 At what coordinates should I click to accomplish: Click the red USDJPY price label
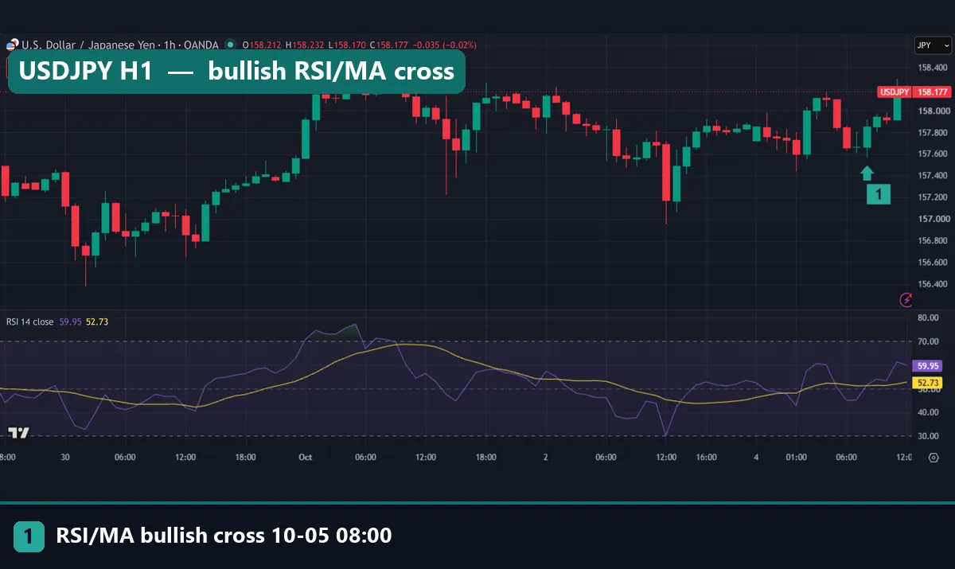(895, 92)
